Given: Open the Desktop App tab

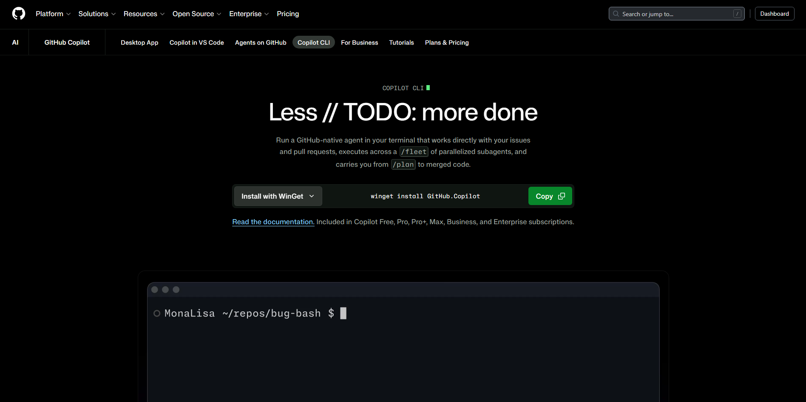Looking at the screenshot, I should click(x=139, y=43).
